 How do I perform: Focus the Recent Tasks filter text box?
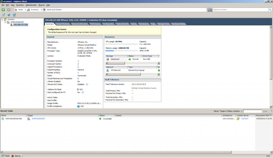coord(252,111)
